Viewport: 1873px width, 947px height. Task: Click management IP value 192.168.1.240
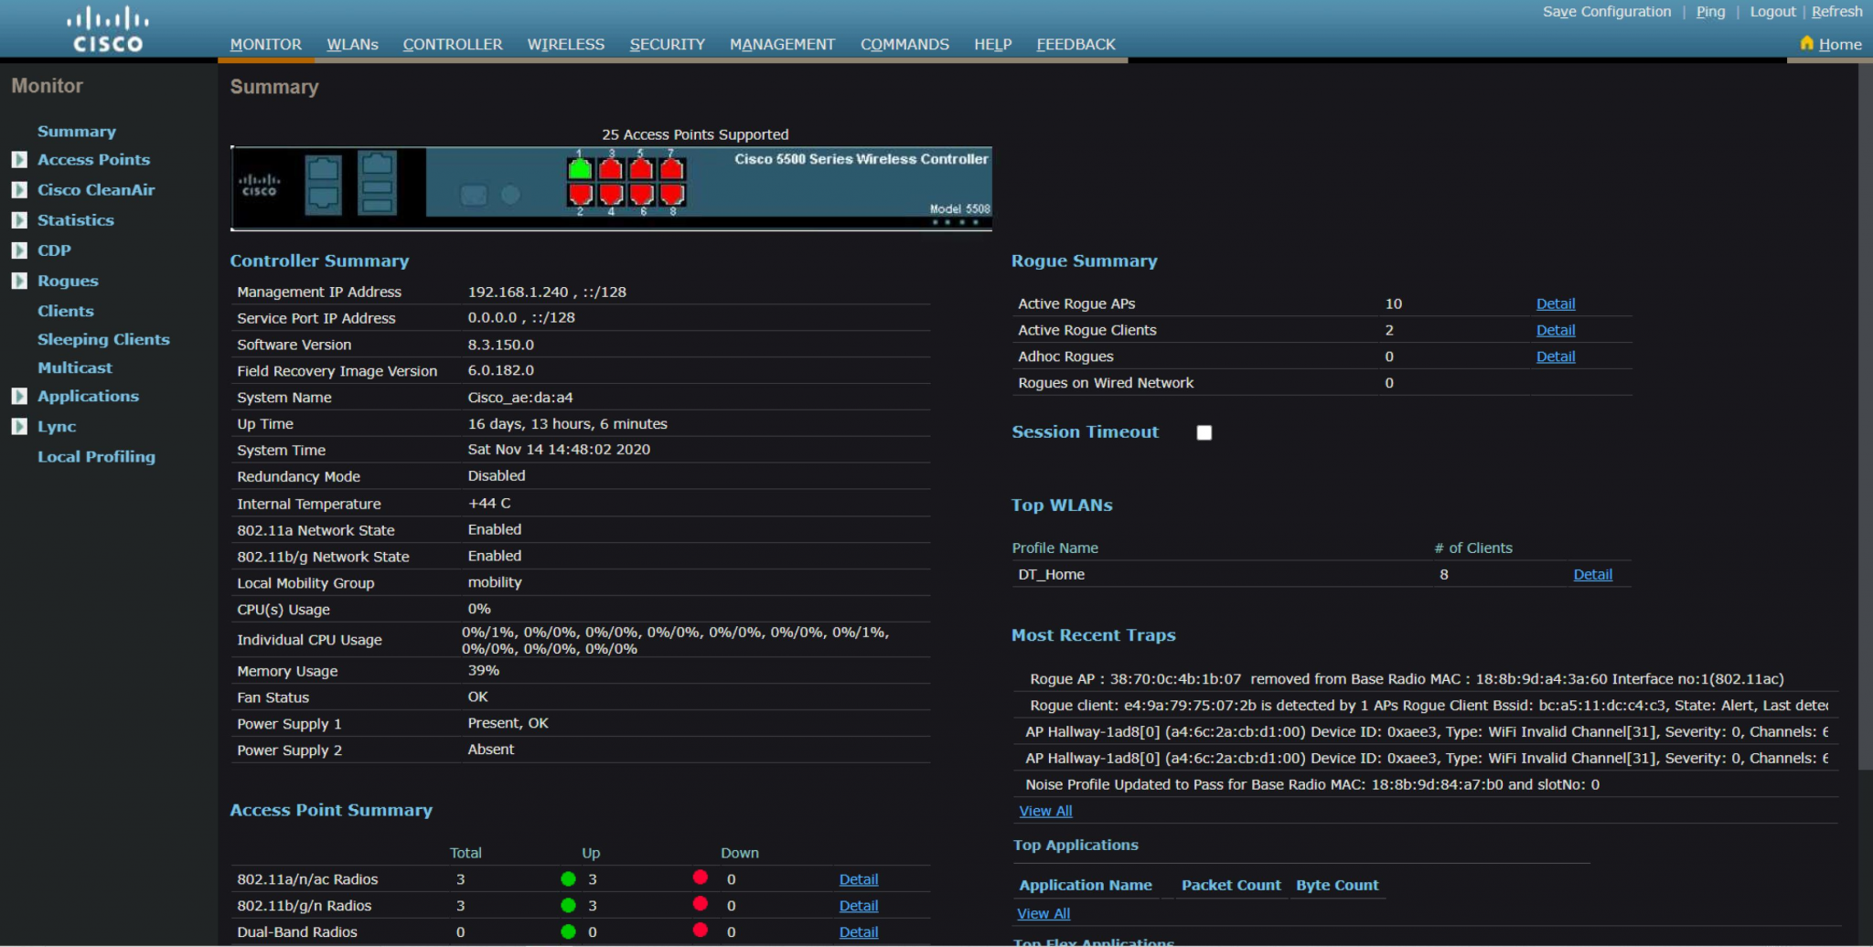point(518,292)
